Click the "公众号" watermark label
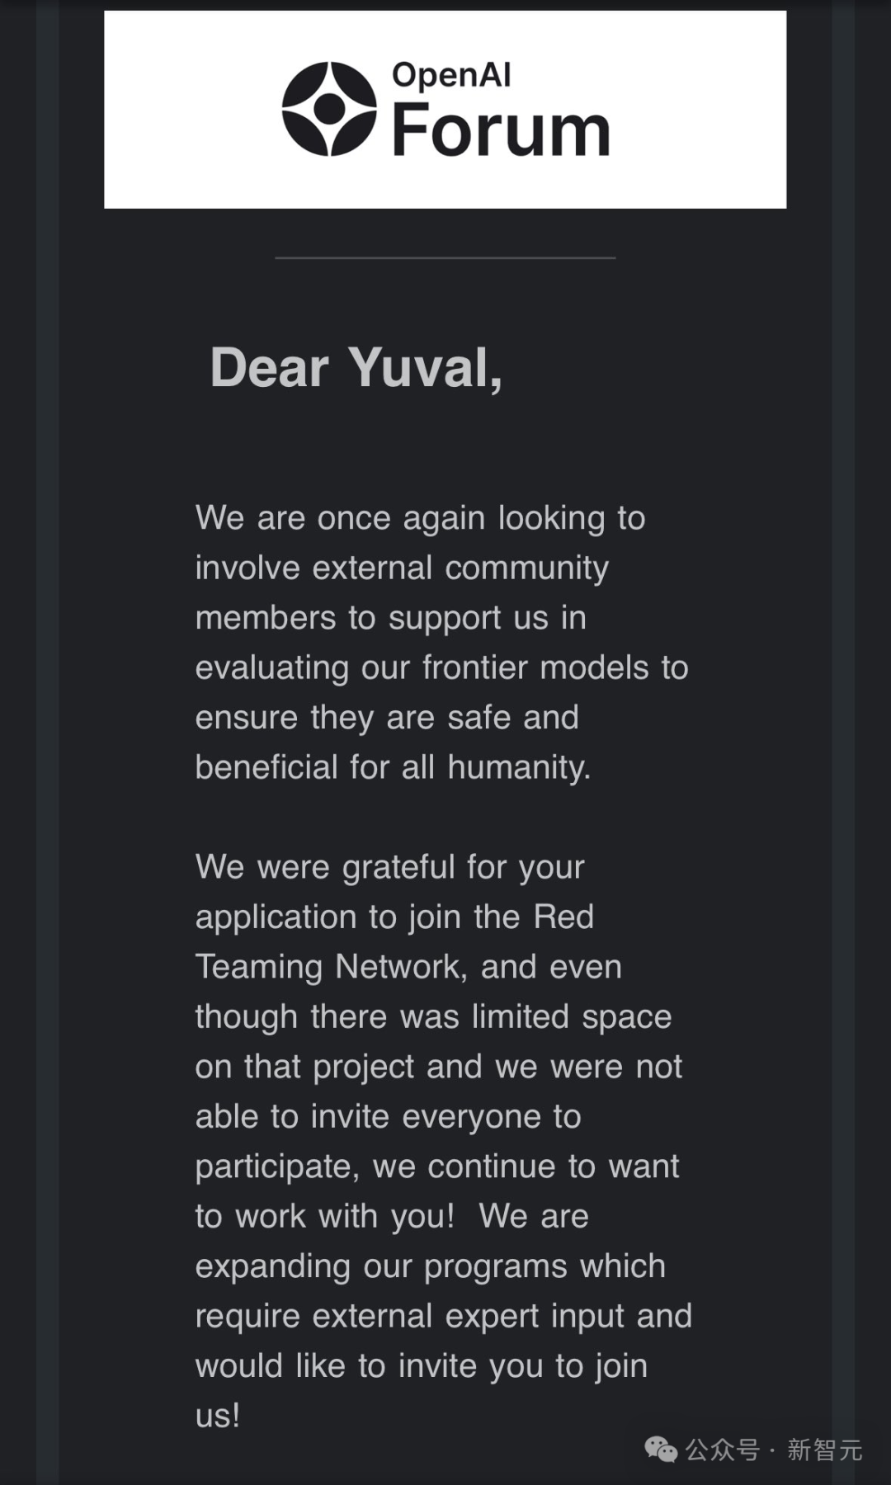 (x=723, y=1450)
